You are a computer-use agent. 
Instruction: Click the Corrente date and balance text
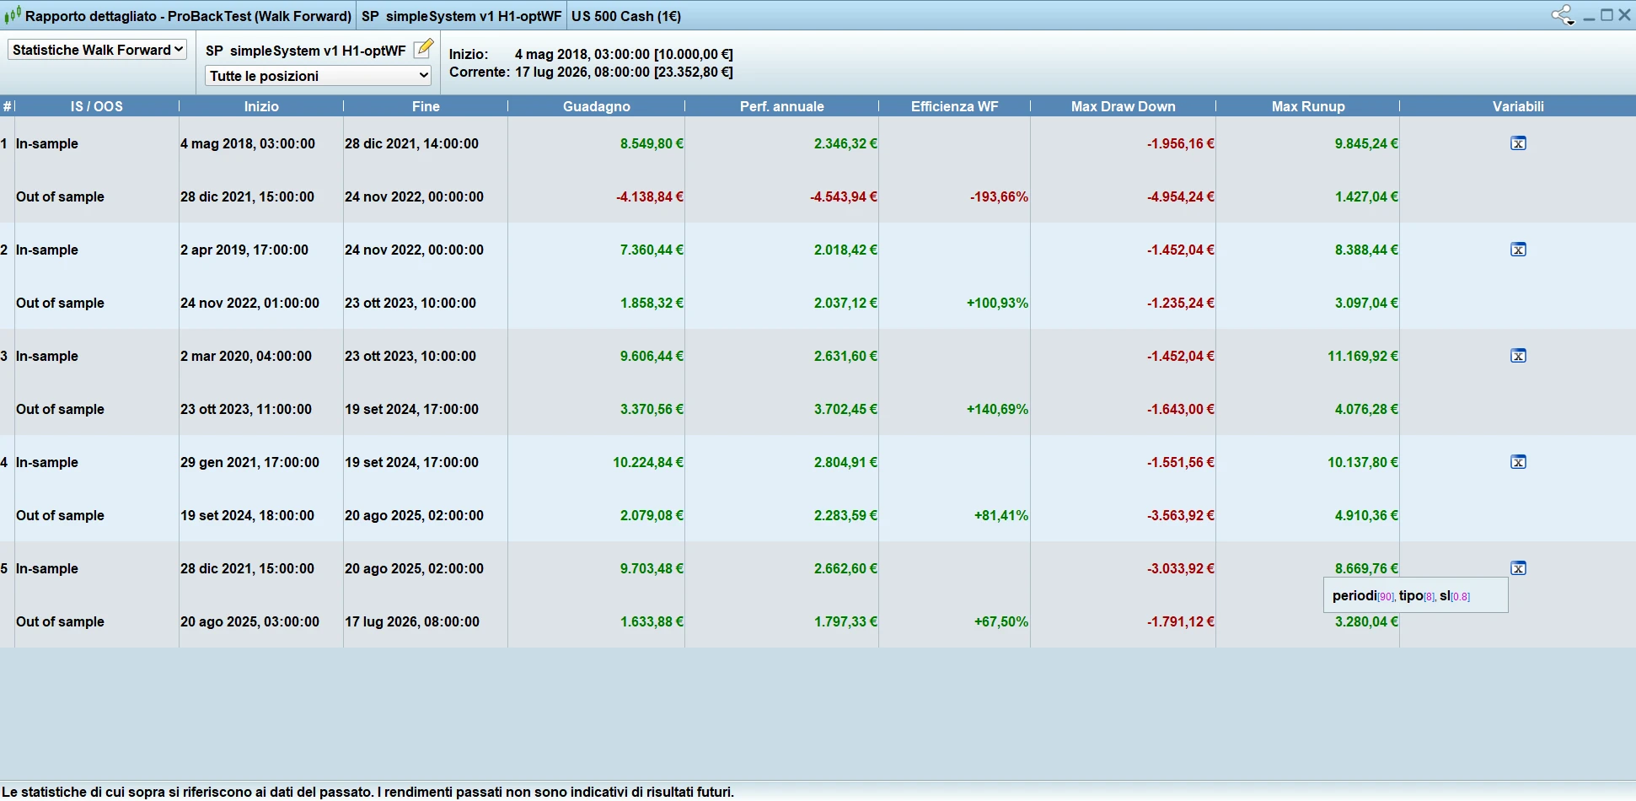[591, 73]
